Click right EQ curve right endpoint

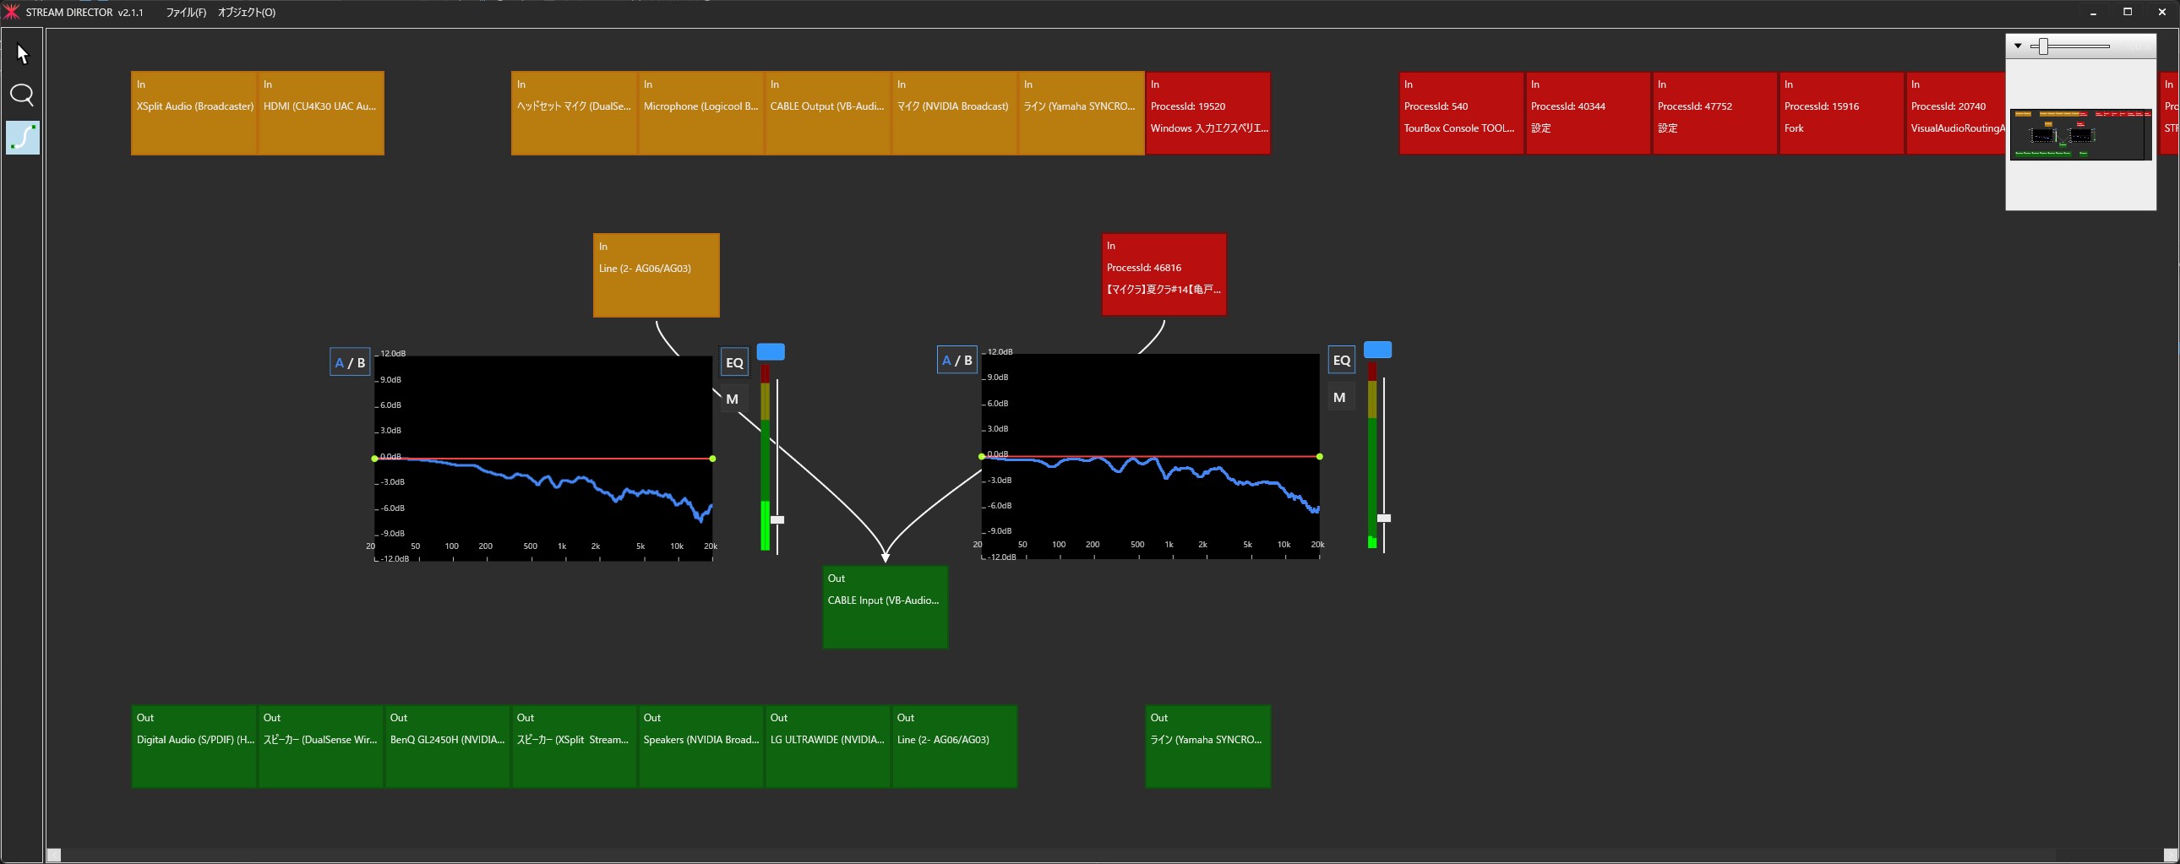click(1319, 457)
